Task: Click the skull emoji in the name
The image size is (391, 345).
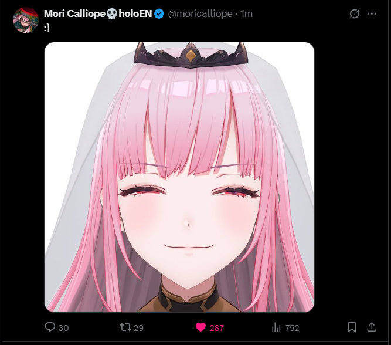Action: pos(112,14)
